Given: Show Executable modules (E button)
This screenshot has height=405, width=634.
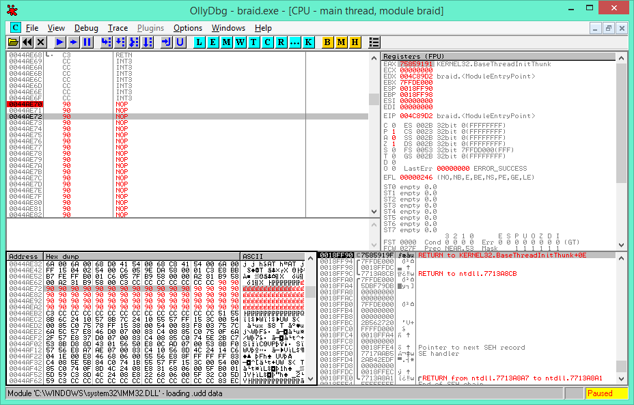Looking at the screenshot, I should pos(213,42).
